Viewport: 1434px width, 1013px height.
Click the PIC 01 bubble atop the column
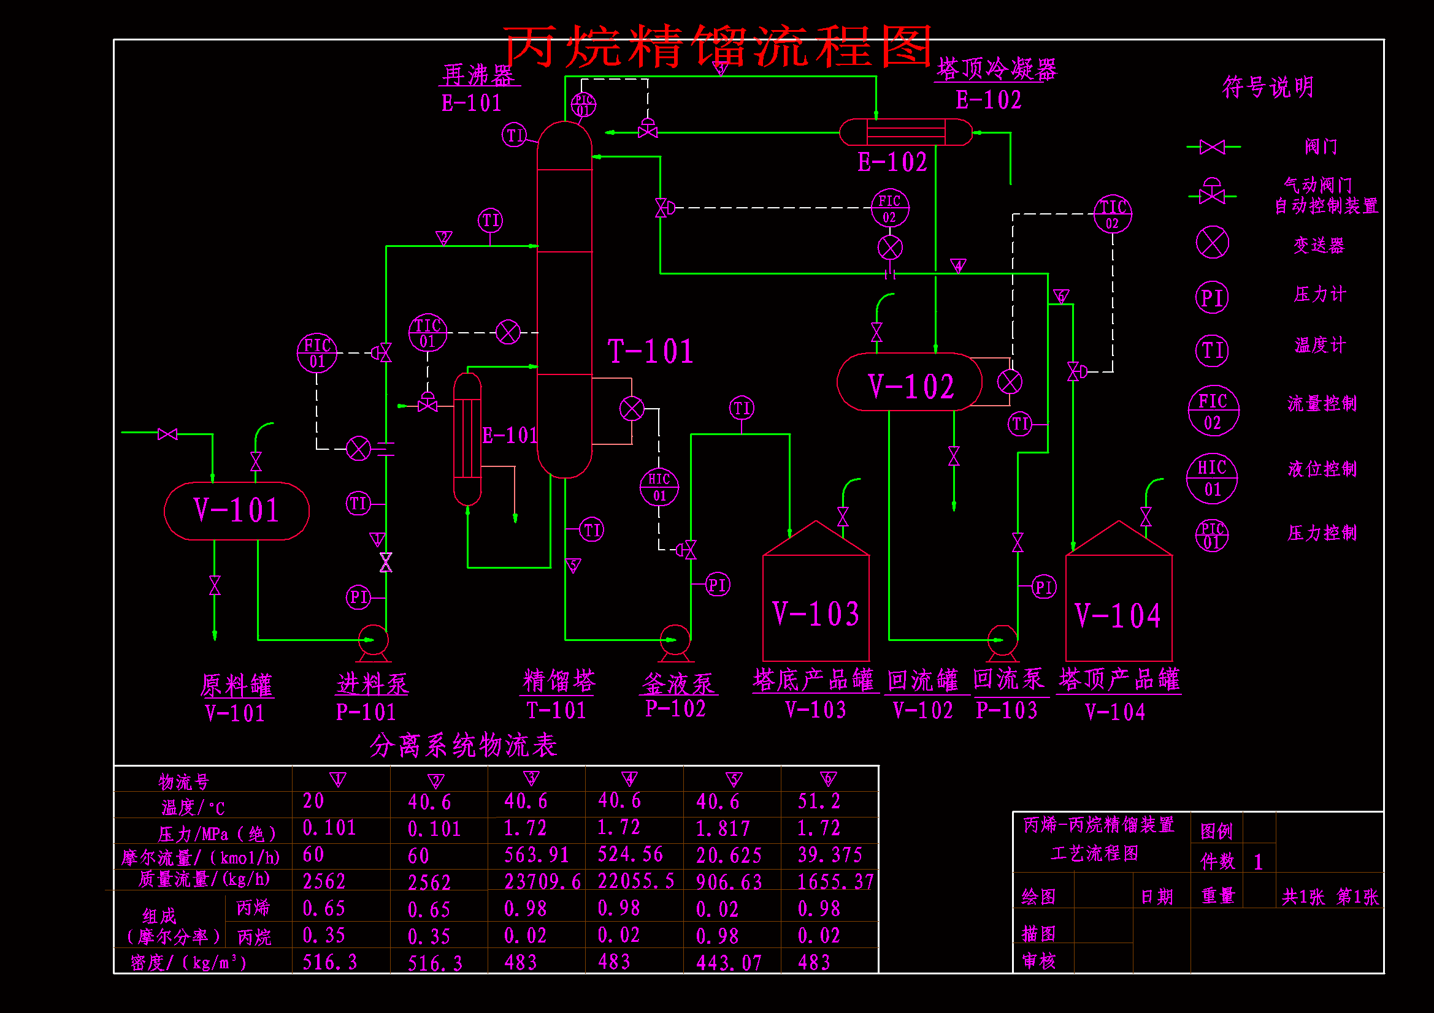[583, 105]
